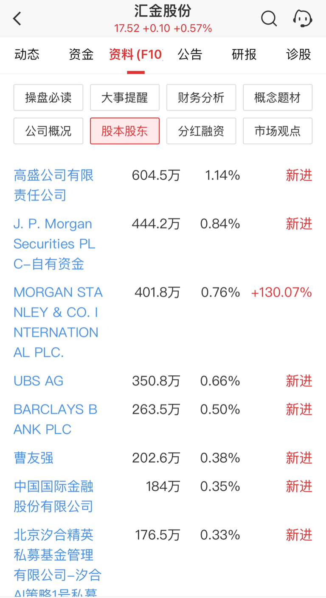Select the 诊股 tab
Viewport: 326px width, 598px height.
[x=298, y=54]
